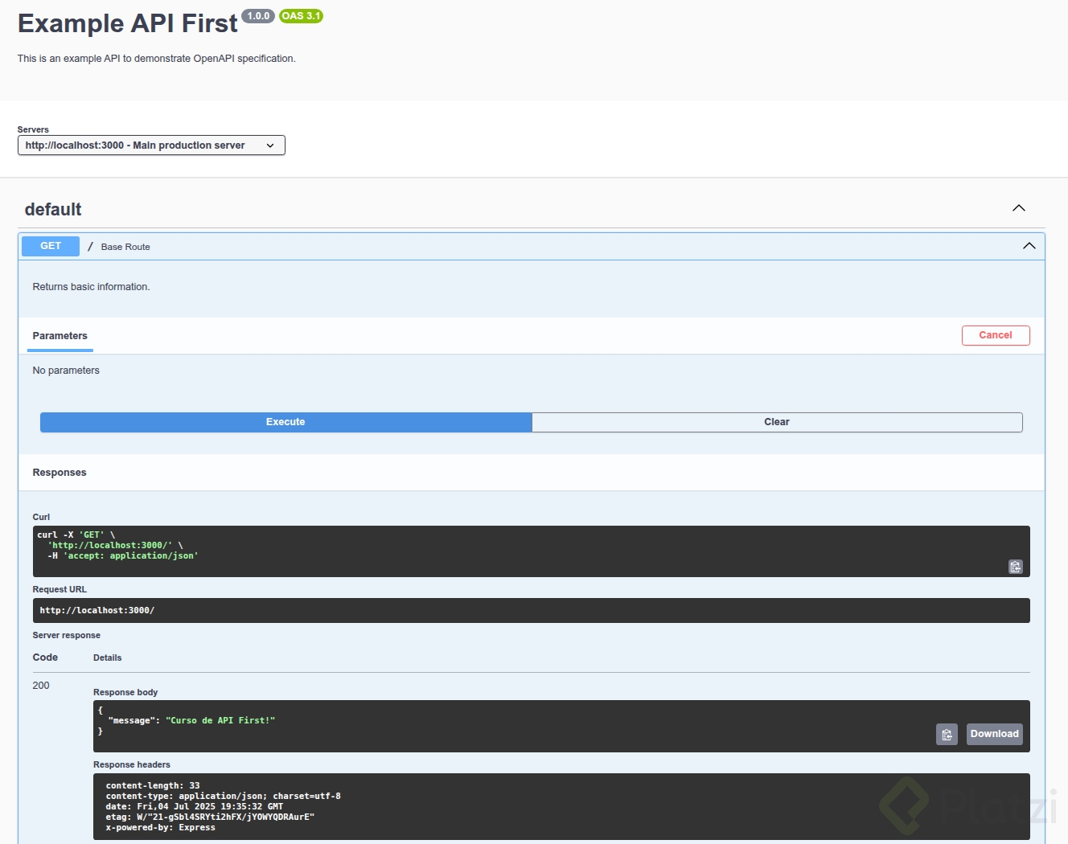Screen dimensions: 1068x844
Task: Click the Clear button
Action: coord(777,422)
